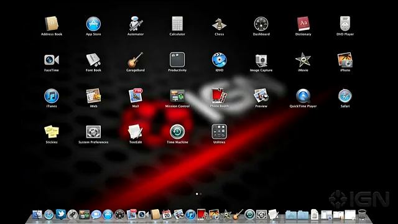Image resolution: width=398 pixels, height=224 pixels.
Task: Open the Utilities folder
Action: pos(220,132)
